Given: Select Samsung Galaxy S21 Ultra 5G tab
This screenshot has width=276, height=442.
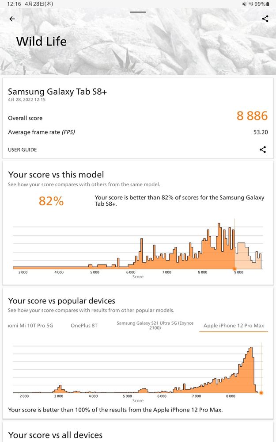Looking at the screenshot, I should coord(155,325).
